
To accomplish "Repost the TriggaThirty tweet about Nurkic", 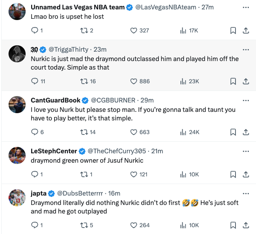I will [x=84, y=81].
